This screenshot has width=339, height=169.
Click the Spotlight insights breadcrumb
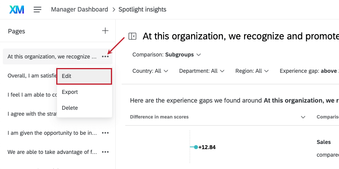(142, 10)
